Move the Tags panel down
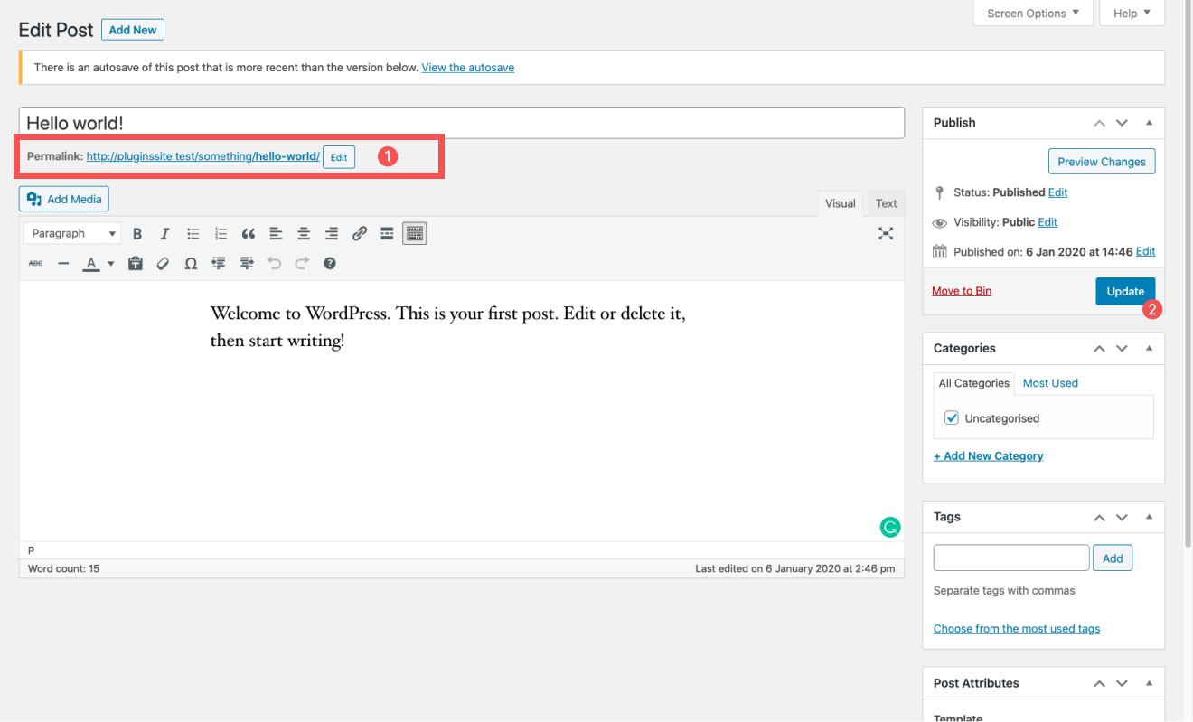The image size is (1193, 722). pos(1122,517)
